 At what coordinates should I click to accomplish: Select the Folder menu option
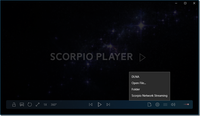coord(136,89)
